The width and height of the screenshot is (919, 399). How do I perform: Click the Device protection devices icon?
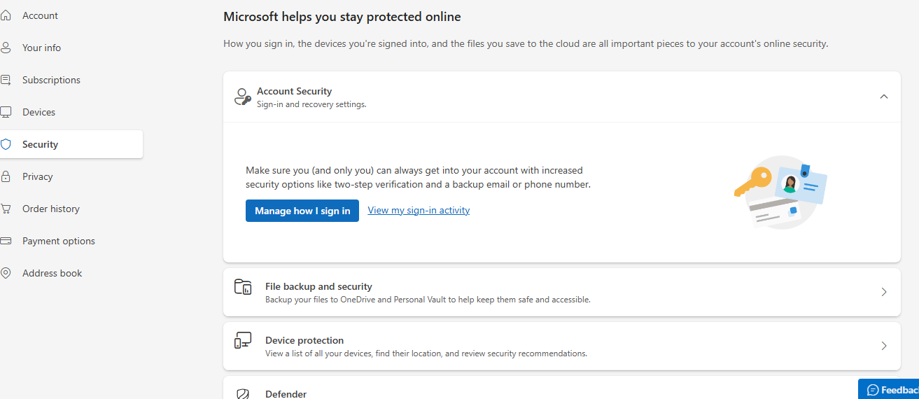[x=242, y=340]
